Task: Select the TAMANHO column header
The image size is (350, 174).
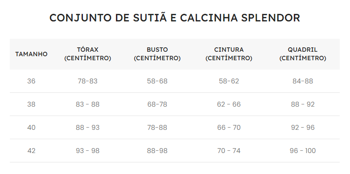Action: (31, 54)
